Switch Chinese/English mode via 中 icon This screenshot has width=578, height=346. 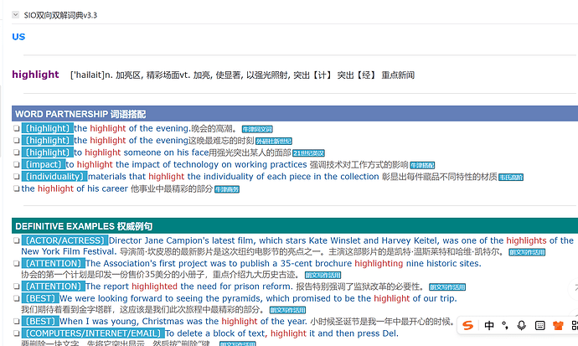click(x=489, y=326)
